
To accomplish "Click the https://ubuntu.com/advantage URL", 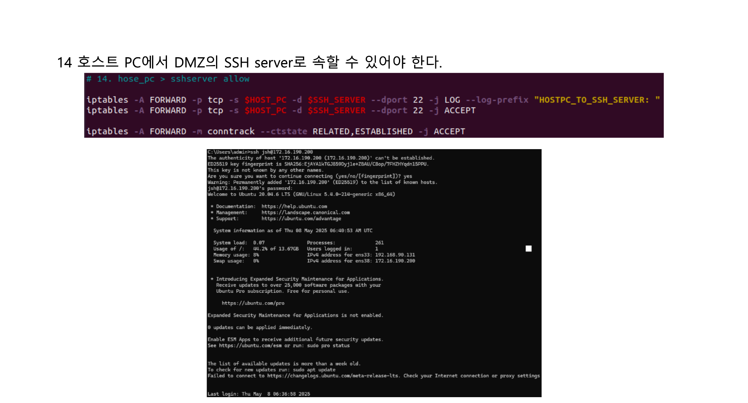I will click(x=301, y=218).
